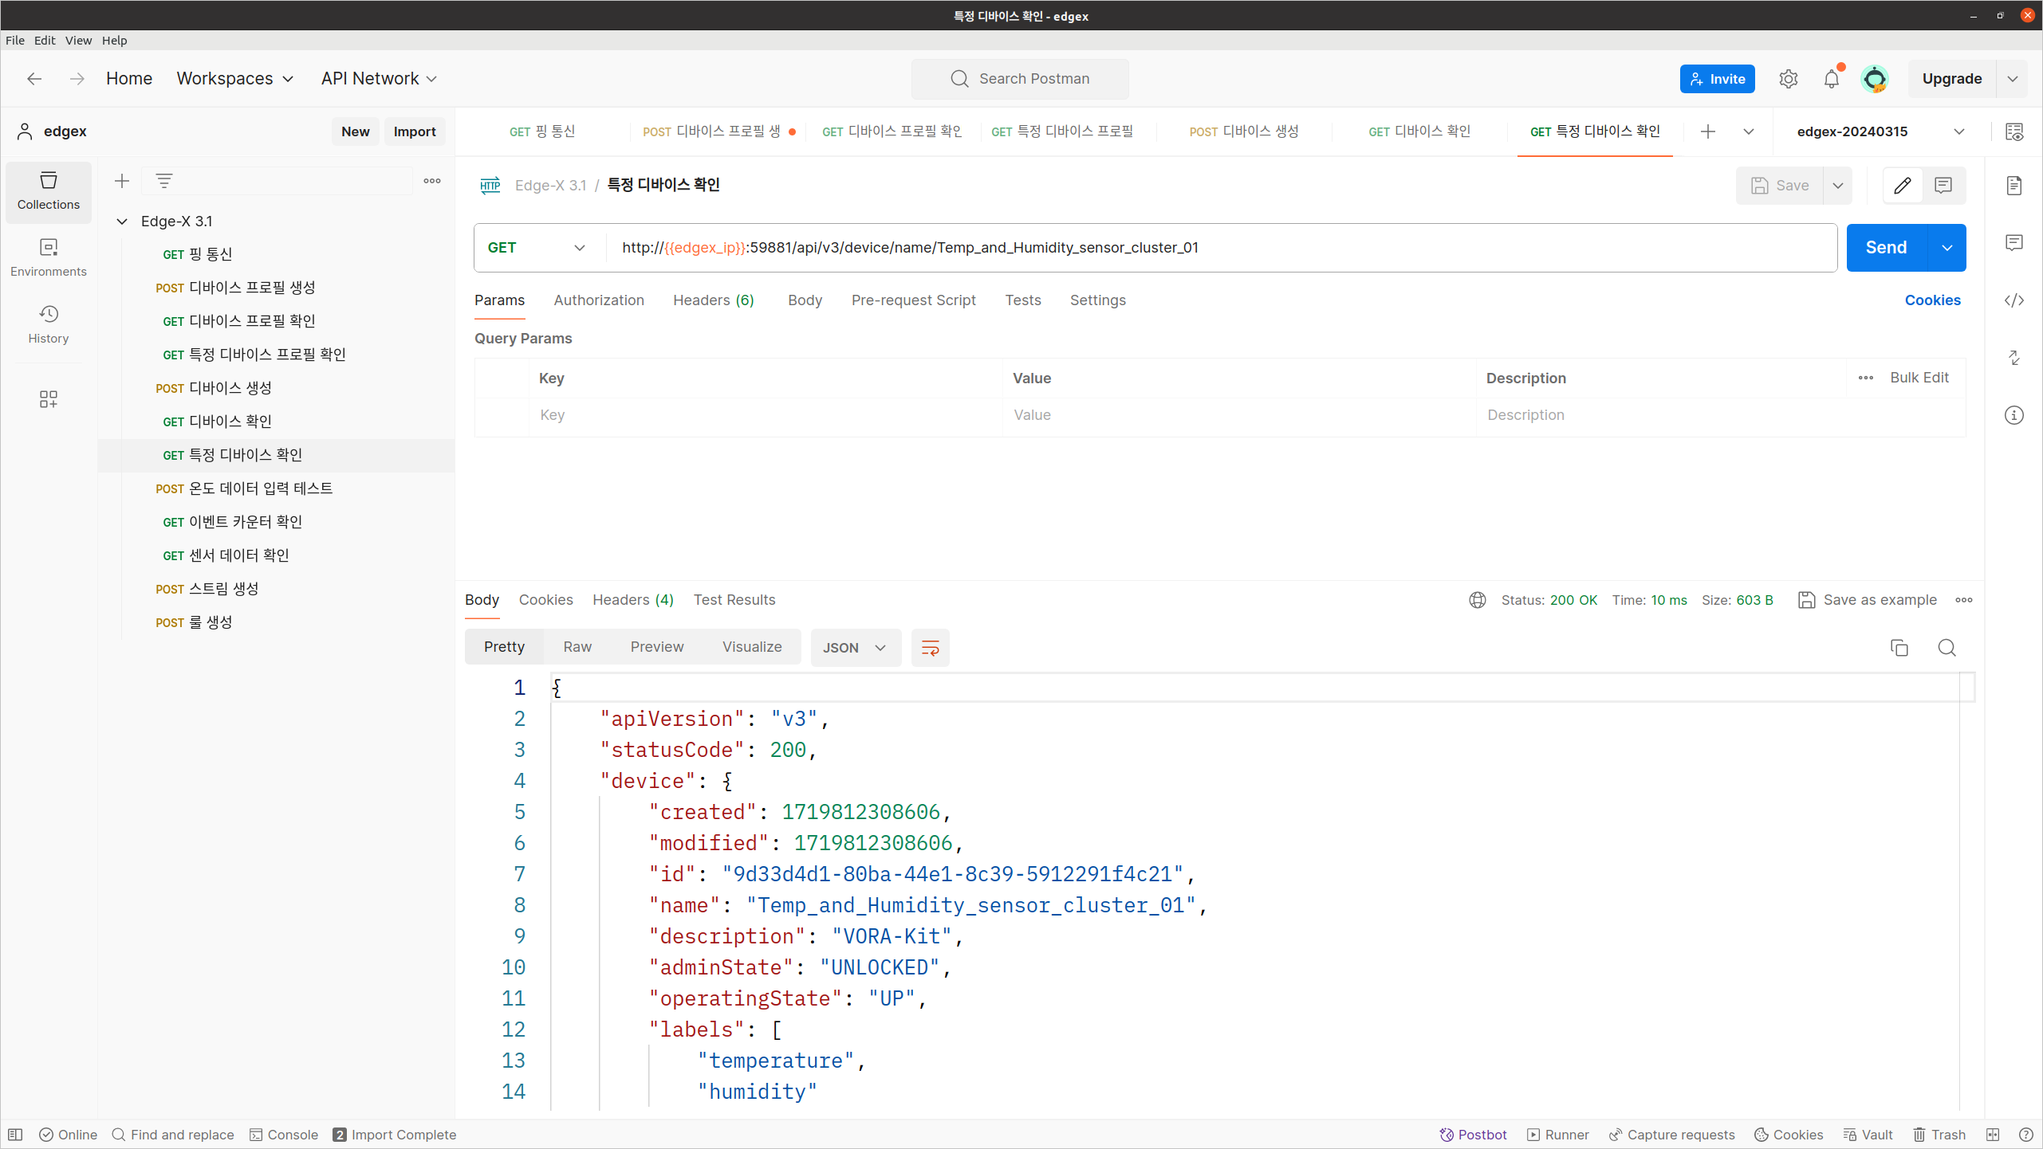This screenshot has height=1149, width=2043.
Task: Click the Send button
Action: tap(1886, 248)
